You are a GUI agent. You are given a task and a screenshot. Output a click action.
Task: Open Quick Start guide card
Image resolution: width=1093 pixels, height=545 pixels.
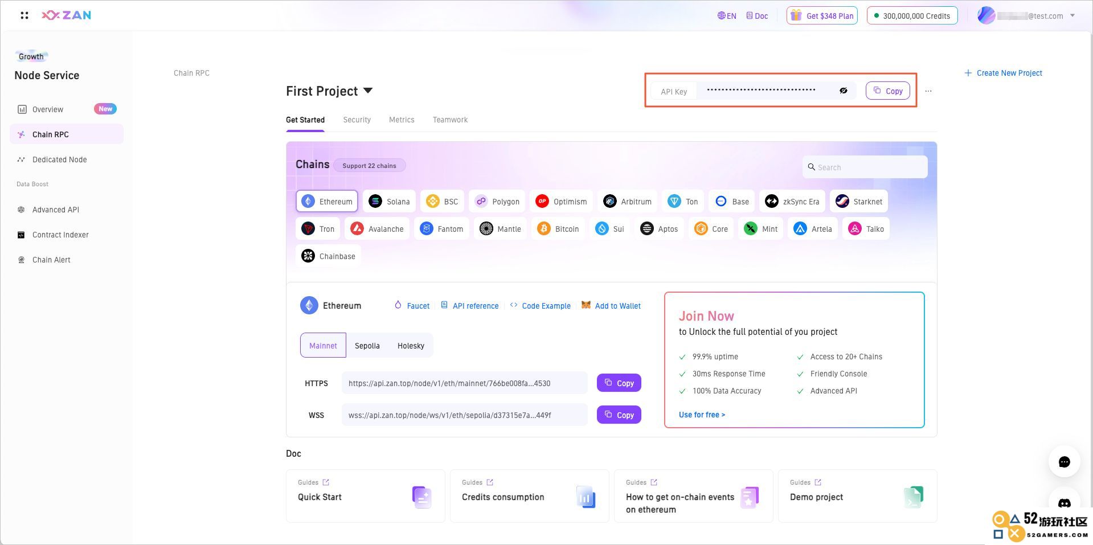click(365, 496)
